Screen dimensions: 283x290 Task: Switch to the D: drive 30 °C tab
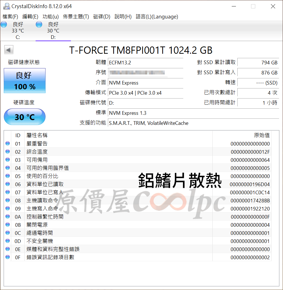coord(53,31)
